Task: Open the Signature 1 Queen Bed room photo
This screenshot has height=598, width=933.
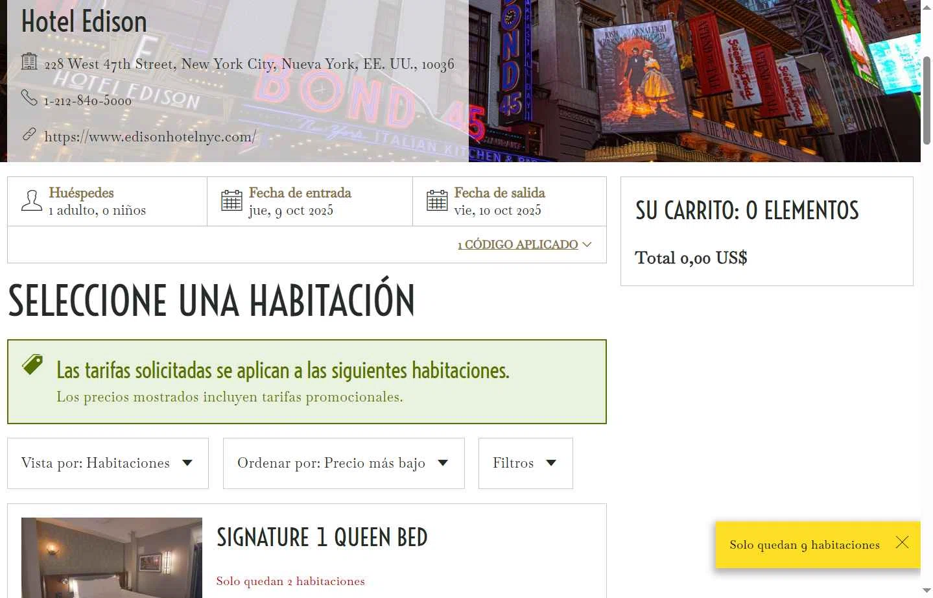Action: [x=112, y=558]
